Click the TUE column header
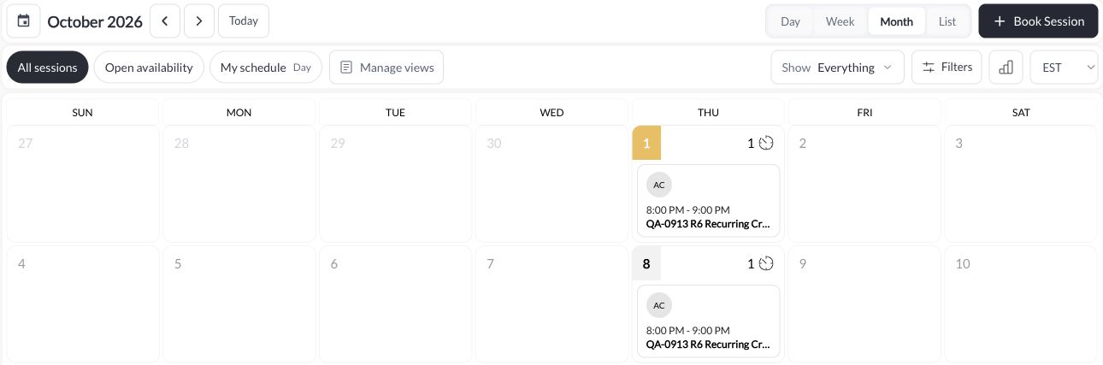This screenshot has height=365, width=1103. click(395, 112)
